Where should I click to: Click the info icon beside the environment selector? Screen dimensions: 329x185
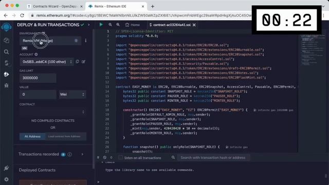point(86,40)
